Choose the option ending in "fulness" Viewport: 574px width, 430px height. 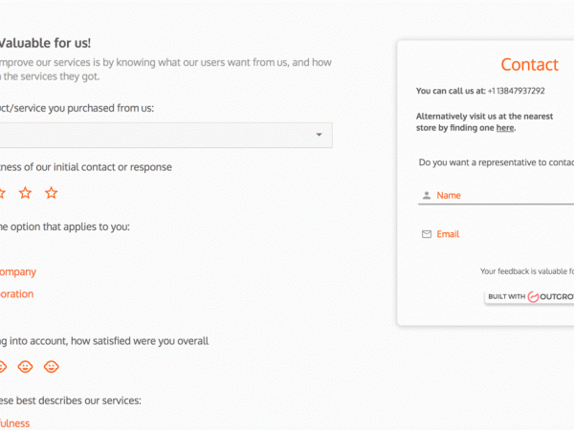pyautogui.click(x=15, y=423)
